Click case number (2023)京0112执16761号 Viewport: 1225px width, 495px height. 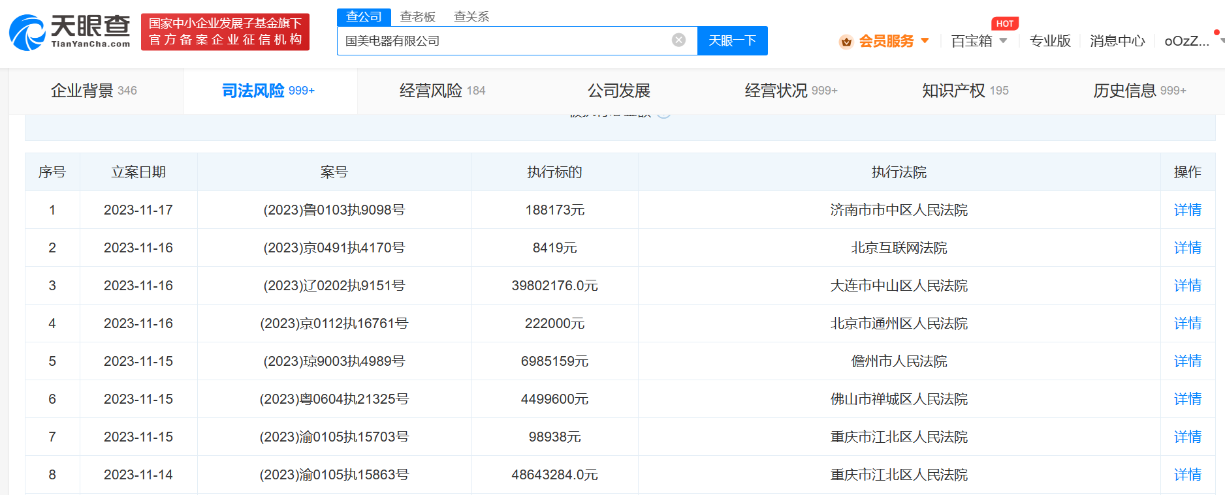334,323
